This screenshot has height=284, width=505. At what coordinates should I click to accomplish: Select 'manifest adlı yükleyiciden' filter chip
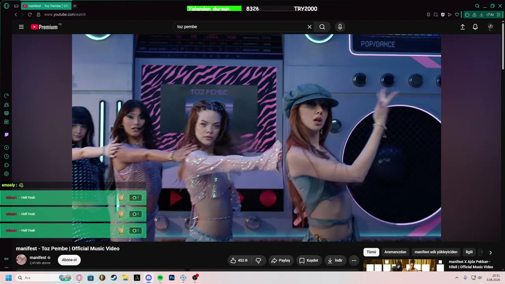436,252
